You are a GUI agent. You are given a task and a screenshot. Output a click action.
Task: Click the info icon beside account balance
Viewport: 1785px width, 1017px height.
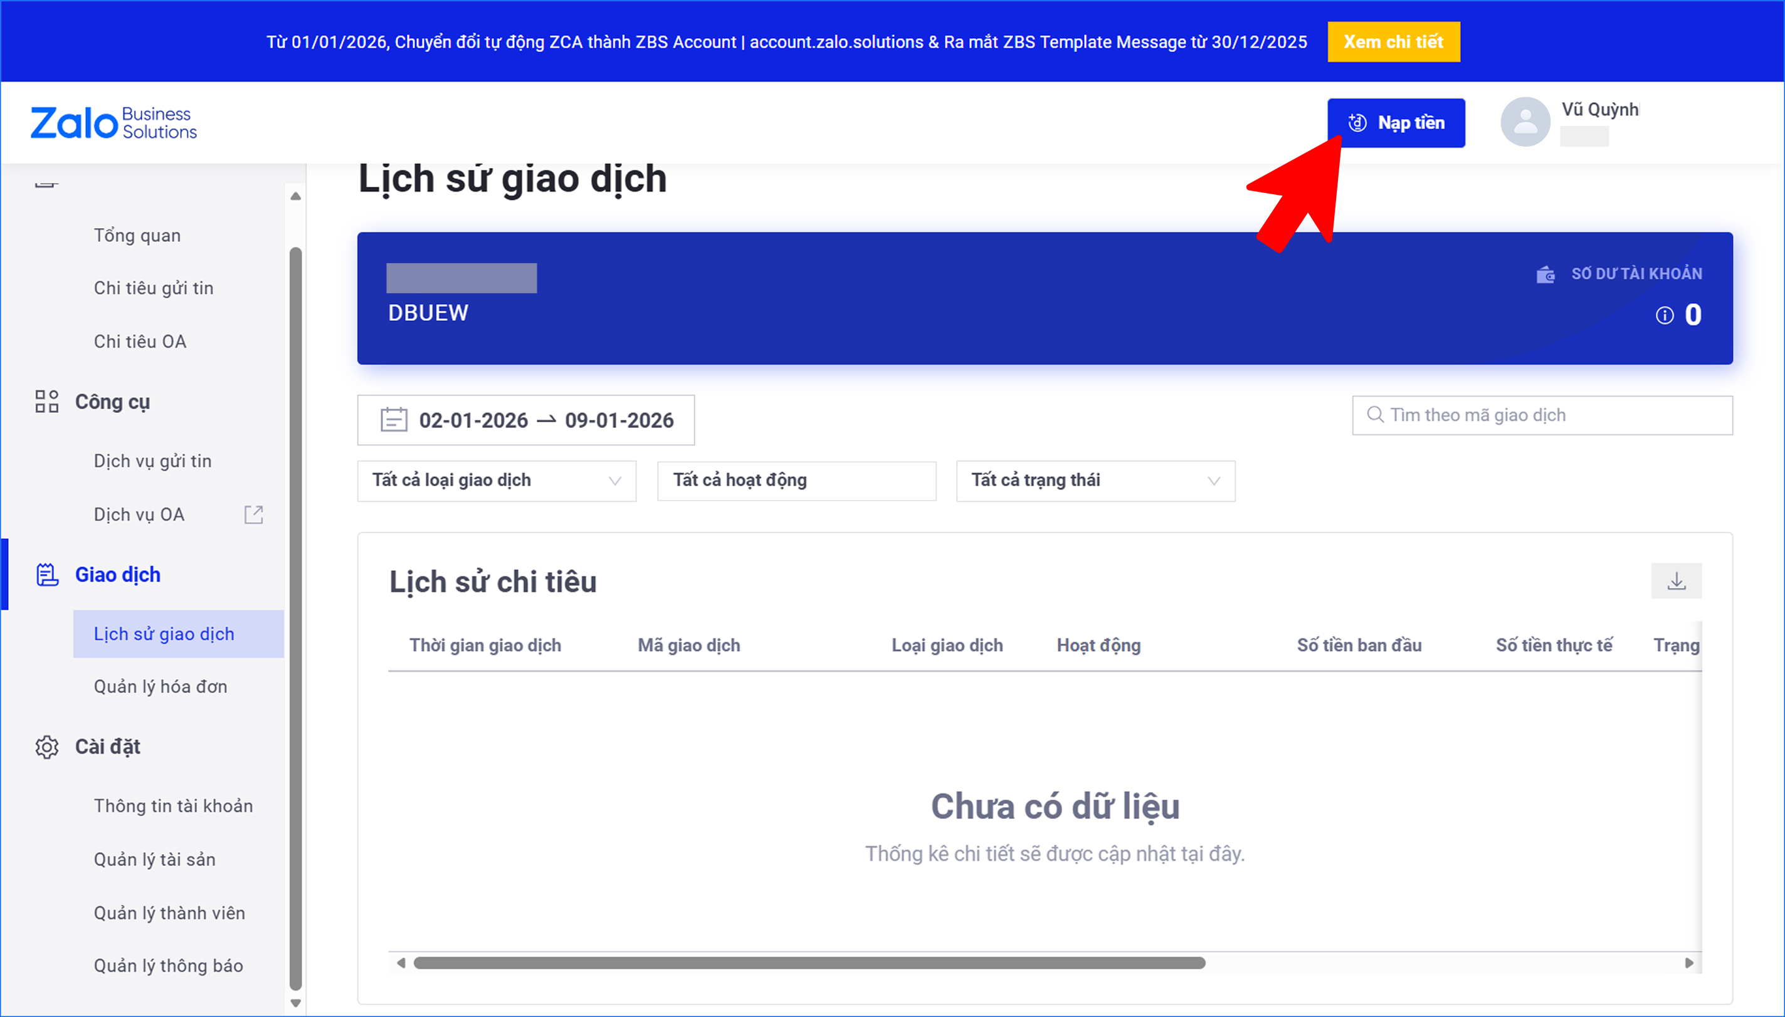coord(1664,316)
